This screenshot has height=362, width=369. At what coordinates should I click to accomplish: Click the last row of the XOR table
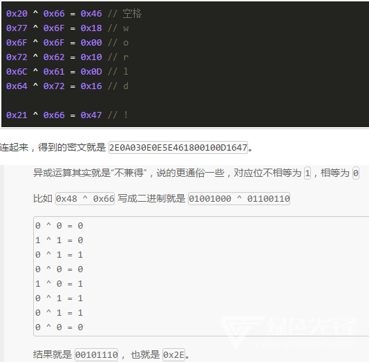coord(59,327)
